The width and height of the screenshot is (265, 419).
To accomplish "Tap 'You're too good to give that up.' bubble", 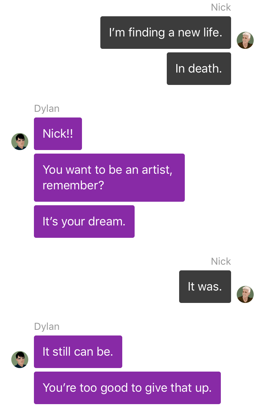I will click(127, 388).
